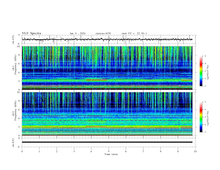Click tick label "1" on the Time axis
This screenshot has width=220, height=170.
pyautogui.click(x=39, y=151)
